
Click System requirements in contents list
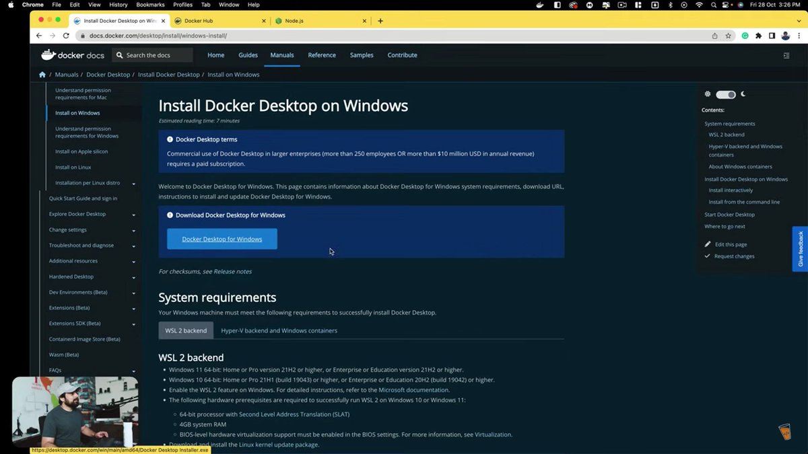coord(730,124)
